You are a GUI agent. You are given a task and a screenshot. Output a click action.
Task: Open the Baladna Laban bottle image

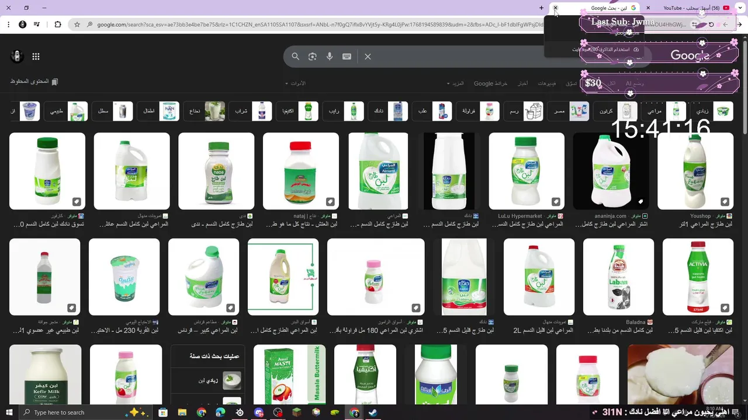tap(618, 276)
